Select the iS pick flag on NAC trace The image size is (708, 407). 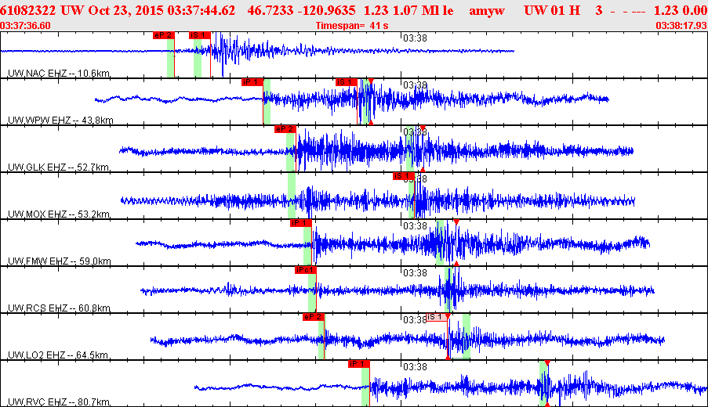(x=200, y=35)
